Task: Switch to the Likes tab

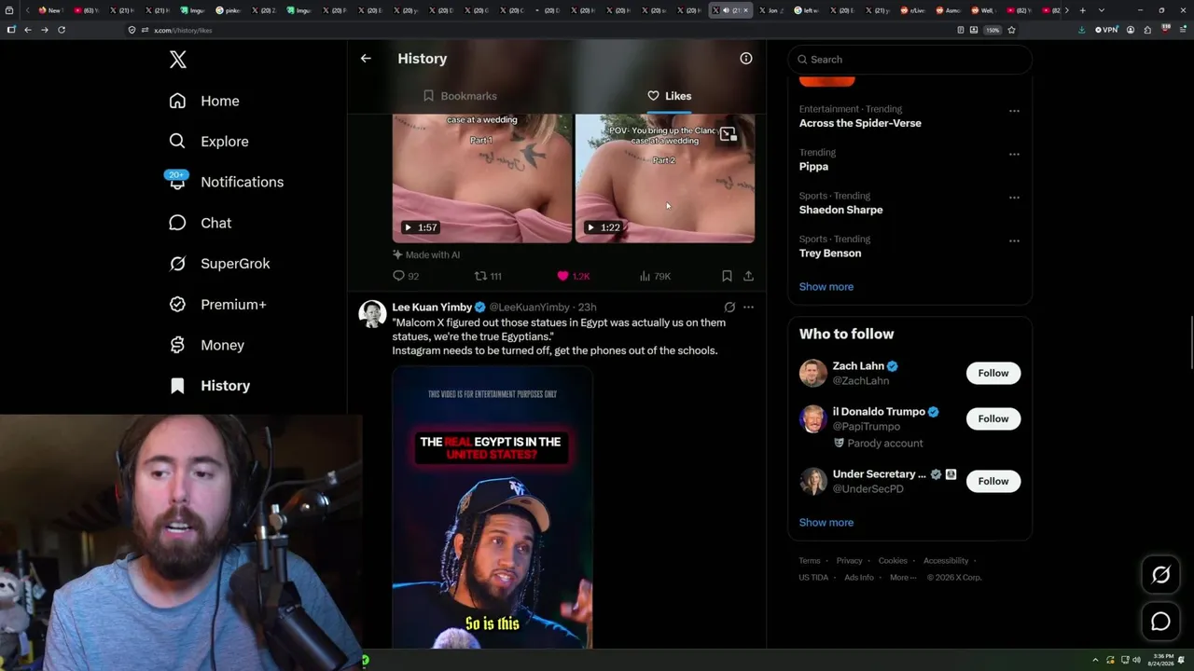Action: (669, 96)
